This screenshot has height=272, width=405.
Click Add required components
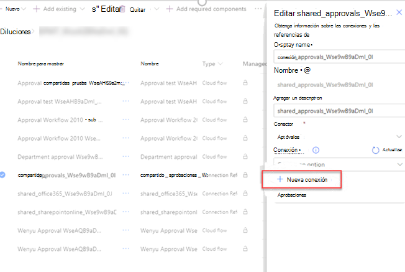pos(211,9)
